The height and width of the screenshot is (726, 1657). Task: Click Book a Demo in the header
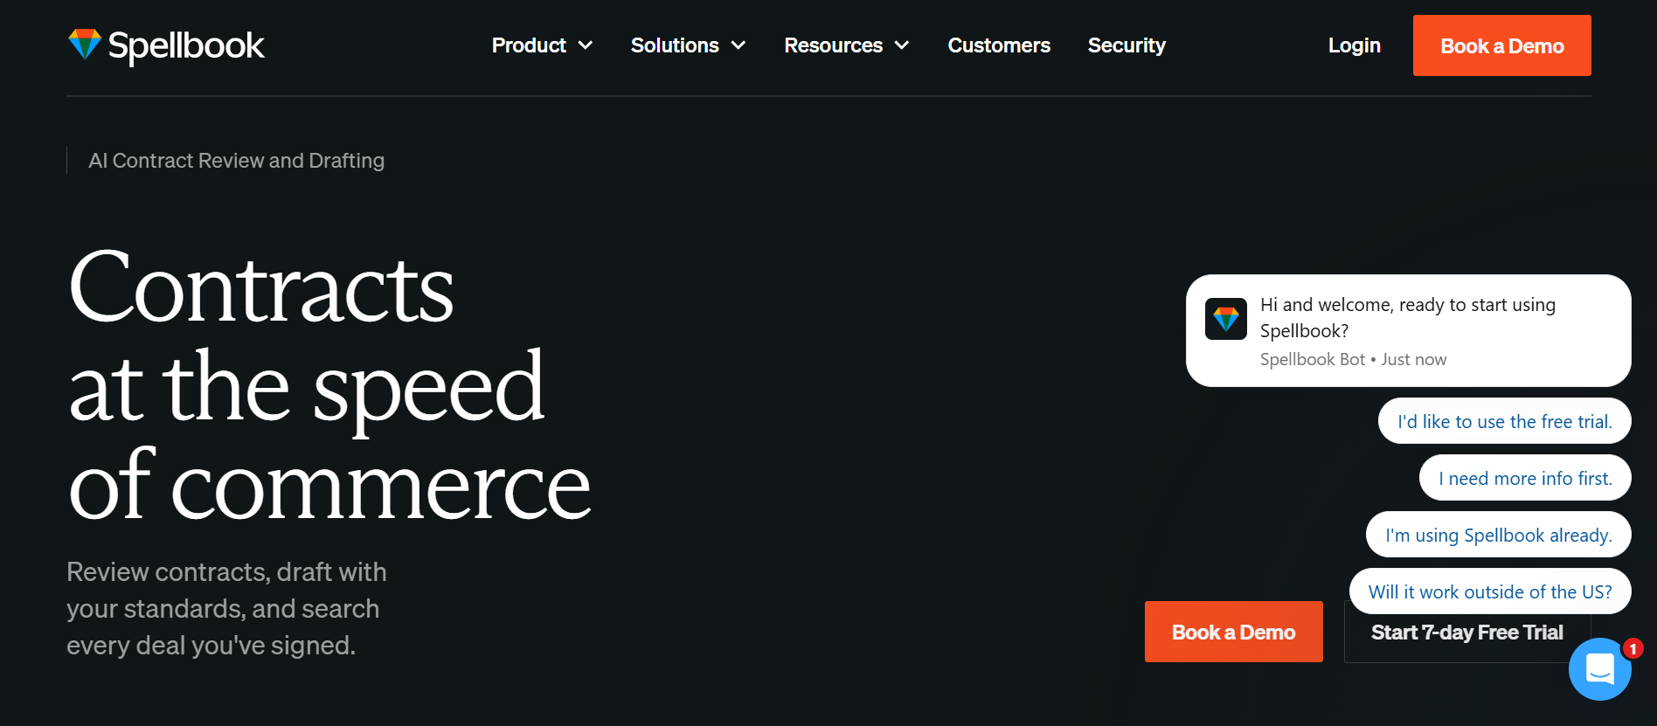[x=1502, y=45]
